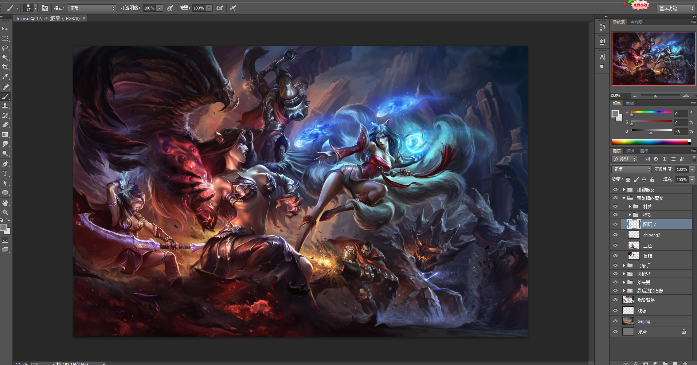The width and height of the screenshot is (697, 365).
Task: Click the lock all layers icon
Action: [652, 180]
